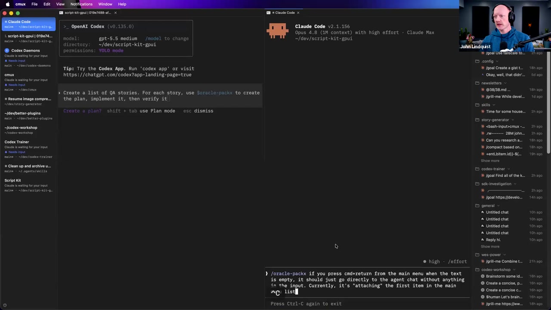This screenshot has height=310, width=551.
Task: Click the codex-workshop folder icon
Action: (477, 270)
